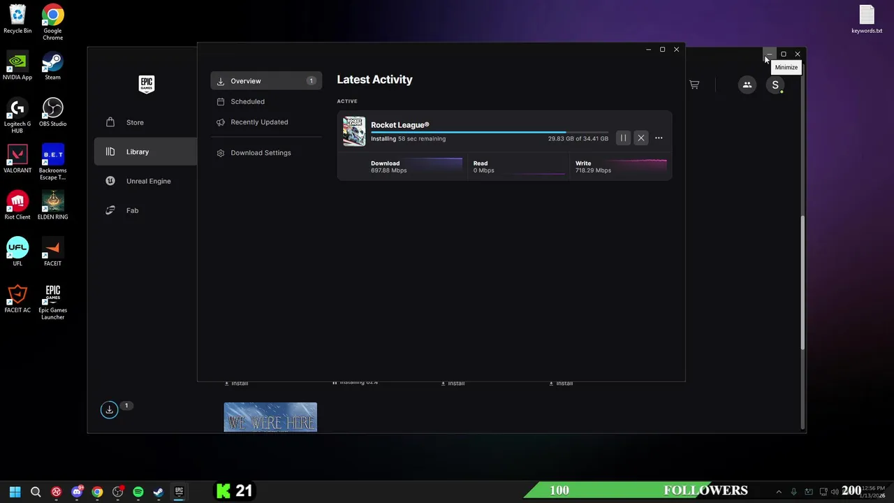The width and height of the screenshot is (894, 503).
Task: Expand hidden system tray icons
Action: pos(779,492)
